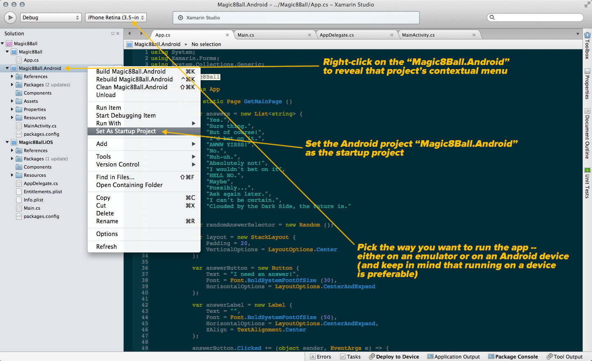Collapse the Magic8Ball shared project node
592x361 pixels.
7,52
